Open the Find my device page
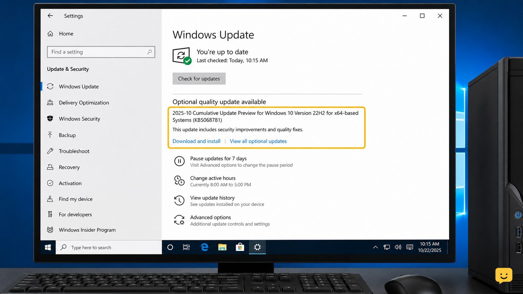523x294 pixels. point(76,199)
